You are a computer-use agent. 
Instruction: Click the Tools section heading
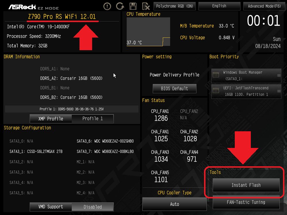tap(215, 172)
